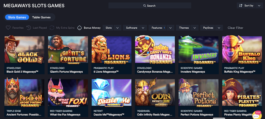Click Clear Filter
Viewport: 265px width, 119px height.
235,28
